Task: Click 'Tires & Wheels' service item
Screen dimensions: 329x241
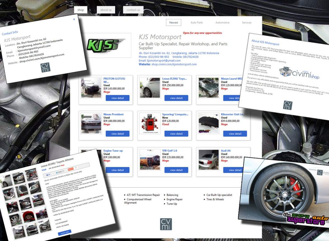Action: pos(215,199)
